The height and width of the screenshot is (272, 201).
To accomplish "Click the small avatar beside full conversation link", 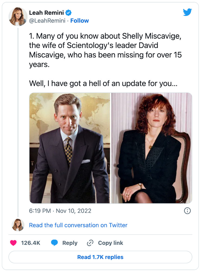I will click(x=18, y=225).
